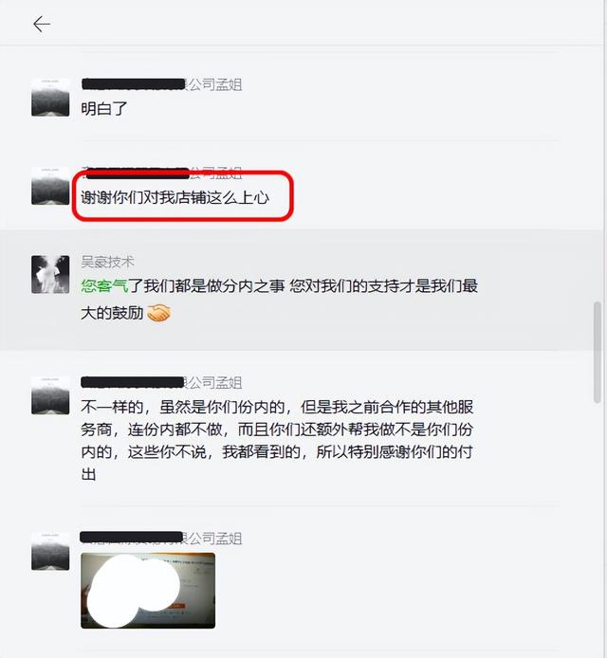The height and width of the screenshot is (658, 607).
Task: Click the sender name 吴豪技术
Action: coord(107,262)
